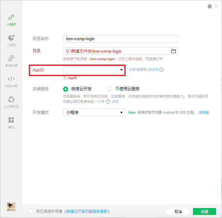Select the 不使用云服务 radio option
The image size is (222, 218).
point(110,89)
